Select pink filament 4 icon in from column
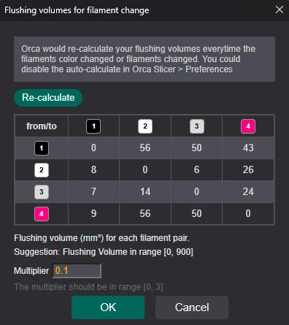289x325 pixels. (42, 214)
